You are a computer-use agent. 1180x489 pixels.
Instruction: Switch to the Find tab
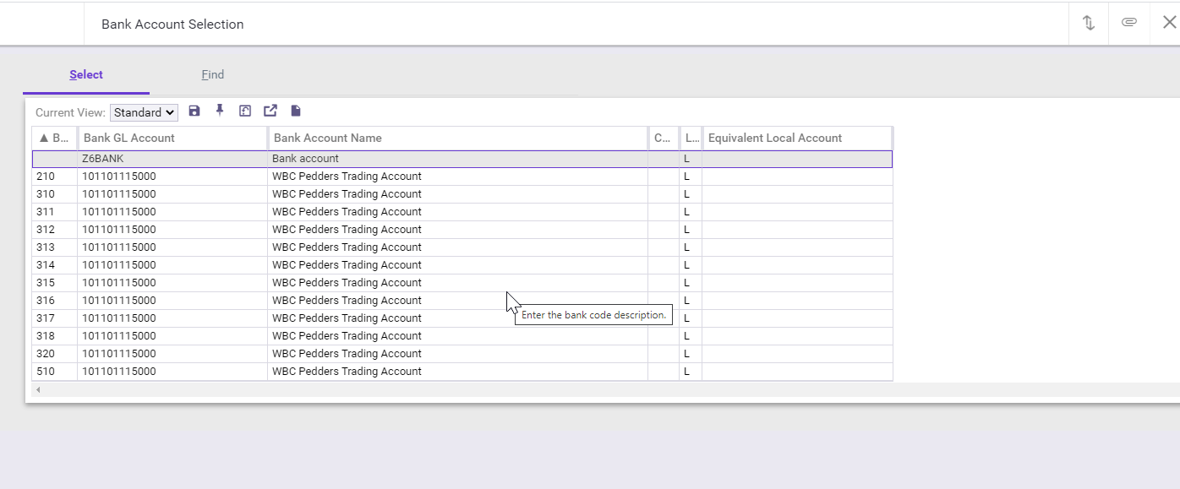213,74
